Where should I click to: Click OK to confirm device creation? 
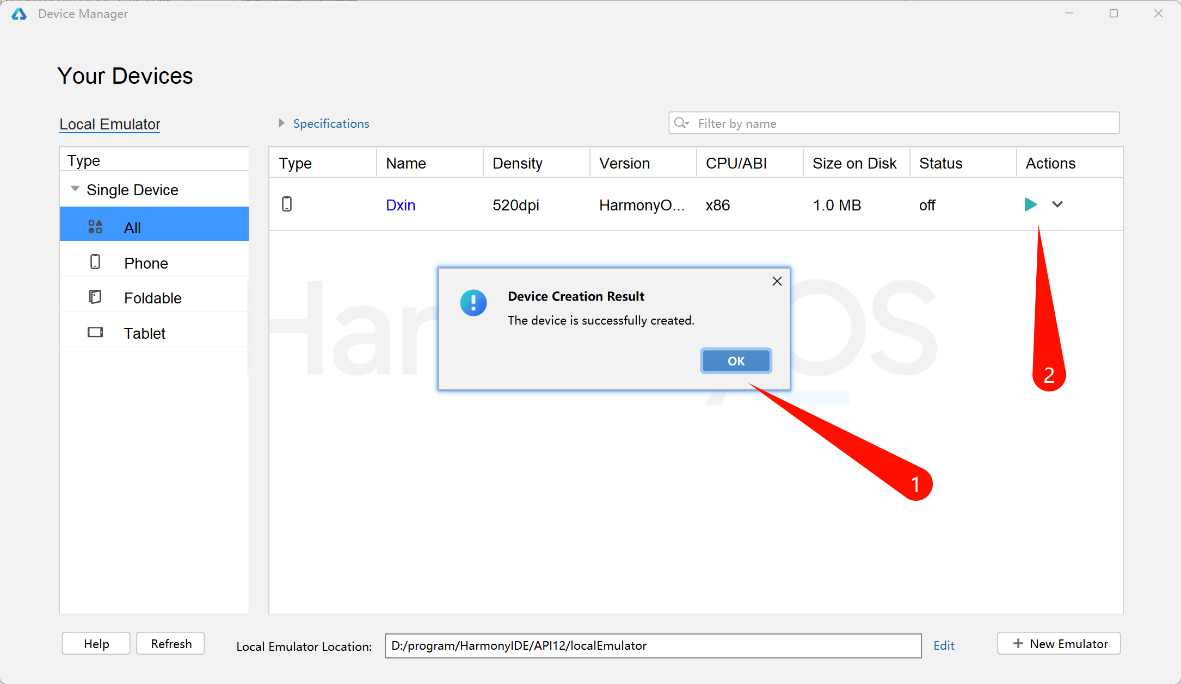pos(735,360)
